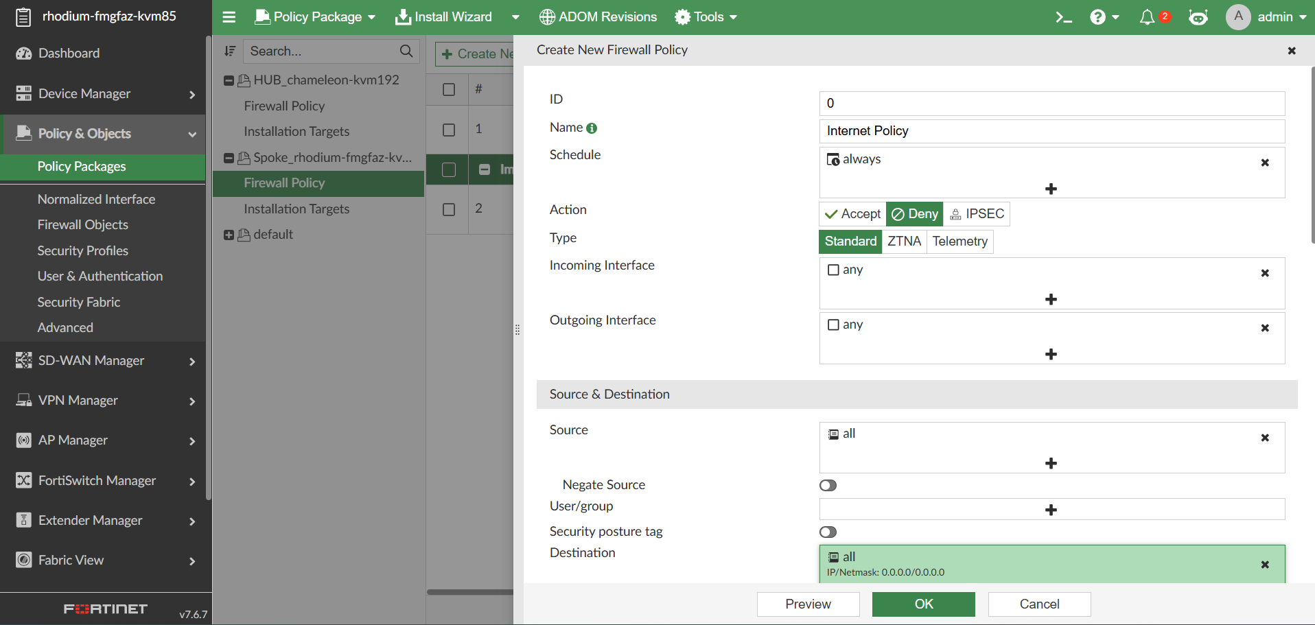This screenshot has height=625, width=1315.
Task: Click the policy ID input field
Action: click(1052, 104)
